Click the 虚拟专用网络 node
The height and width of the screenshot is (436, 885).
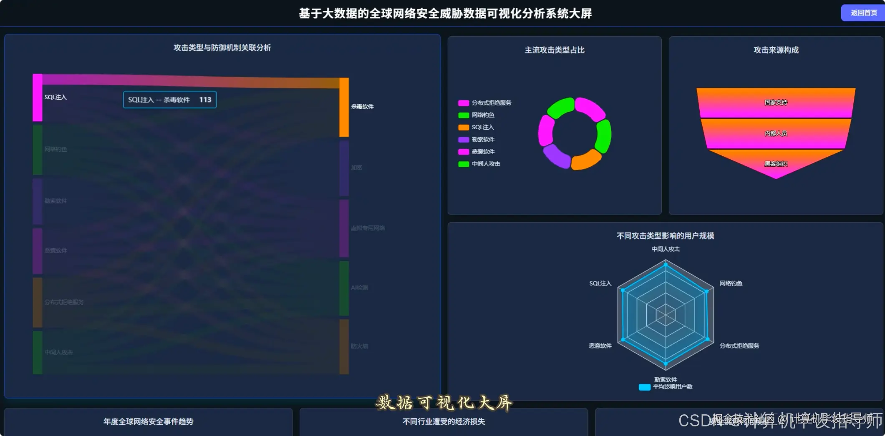[344, 228]
